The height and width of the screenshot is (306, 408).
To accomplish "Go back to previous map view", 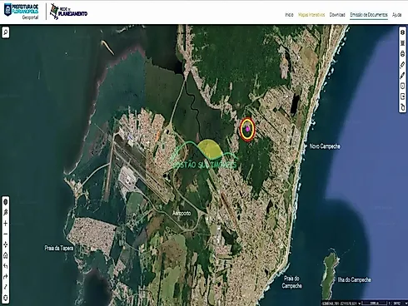I will click(x=6, y=266).
